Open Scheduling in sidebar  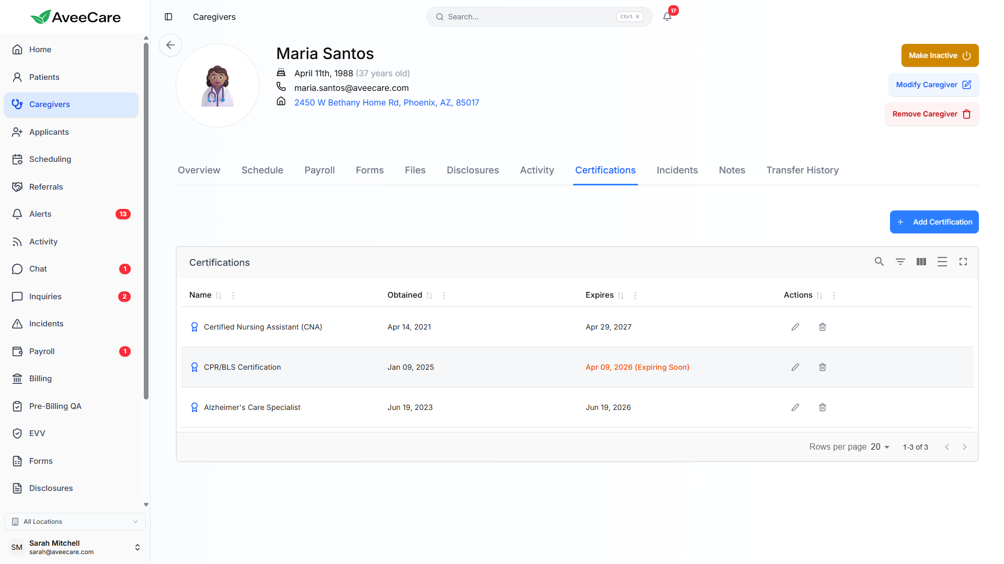50,159
